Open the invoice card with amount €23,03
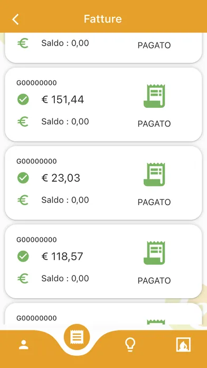 [x=103, y=183]
